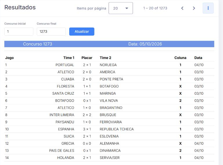Select the CUIABA team cell
The width and height of the screenshot is (223, 165).
[x=68, y=79]
